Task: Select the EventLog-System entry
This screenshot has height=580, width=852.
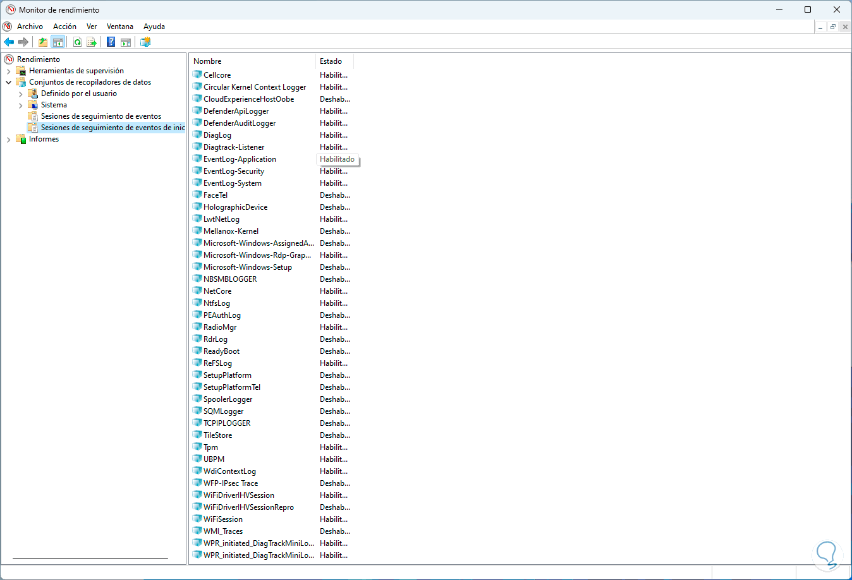Action: (232, 183)
